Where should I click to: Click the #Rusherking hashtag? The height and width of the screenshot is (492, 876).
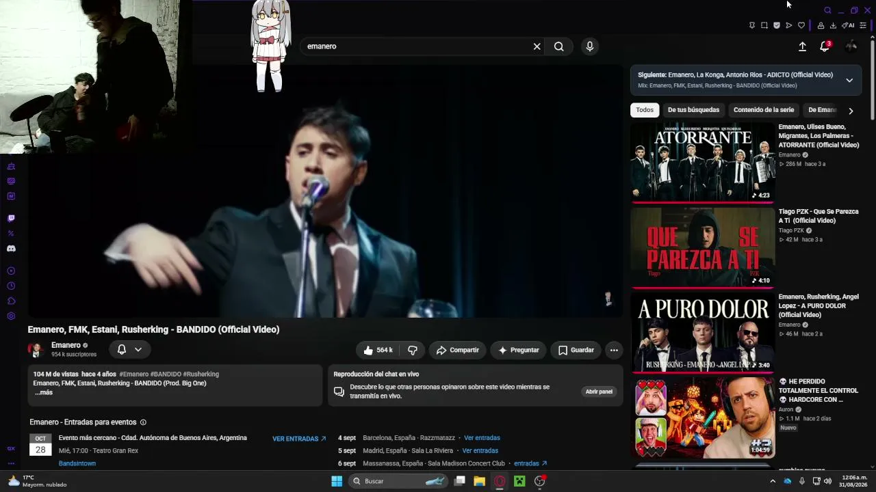pyautogui.click(x=201, y=374)
